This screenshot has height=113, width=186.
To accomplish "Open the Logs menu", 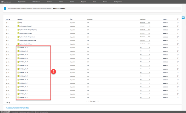I will click(x=95, y=2).
